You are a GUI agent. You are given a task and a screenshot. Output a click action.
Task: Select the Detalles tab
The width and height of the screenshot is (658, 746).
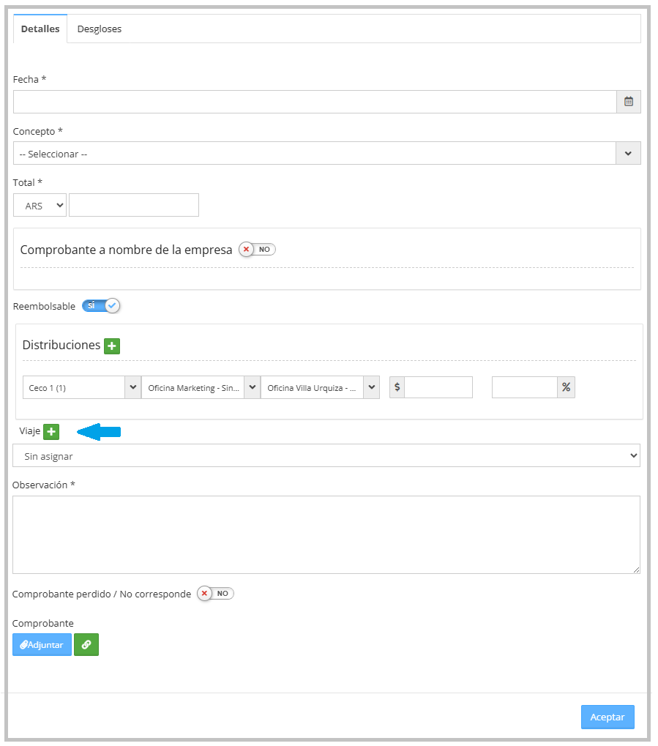pyautogui.click(x=40, y=29)
